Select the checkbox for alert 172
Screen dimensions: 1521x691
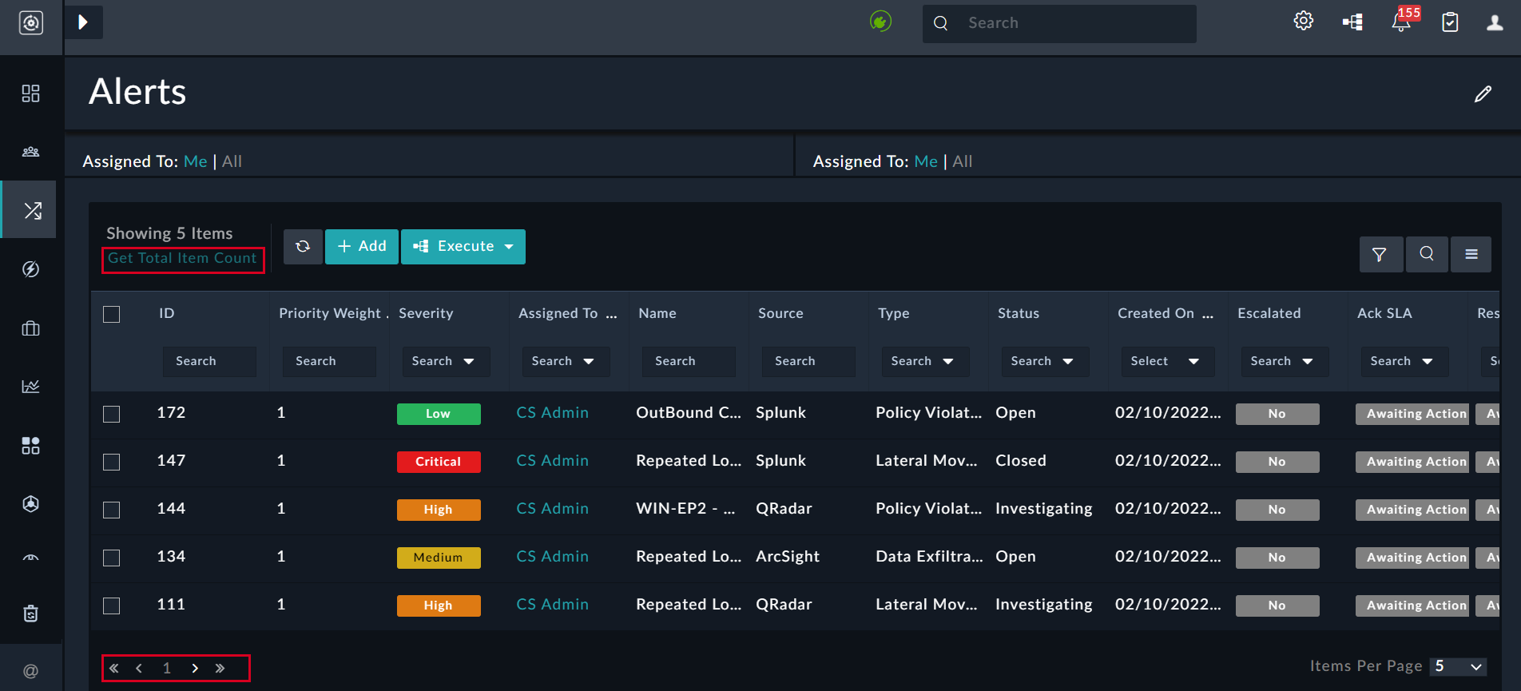[112, 414]
